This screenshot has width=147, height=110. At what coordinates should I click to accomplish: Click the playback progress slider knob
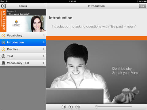96,107
